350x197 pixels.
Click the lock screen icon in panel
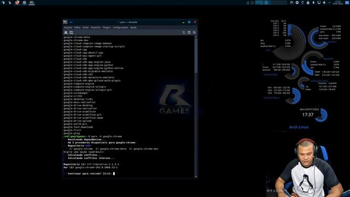248,3
